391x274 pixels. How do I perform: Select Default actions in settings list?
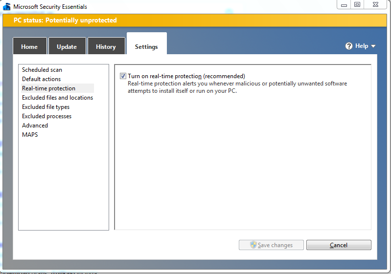pos(42,79)
